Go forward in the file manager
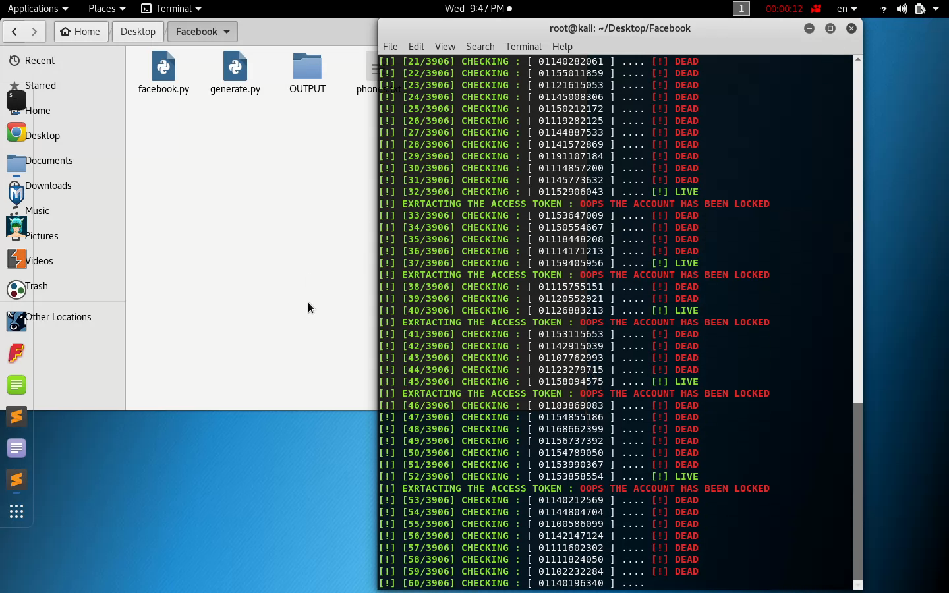The height and width of the screenshot is (593, 949). [x=35, y=31]
